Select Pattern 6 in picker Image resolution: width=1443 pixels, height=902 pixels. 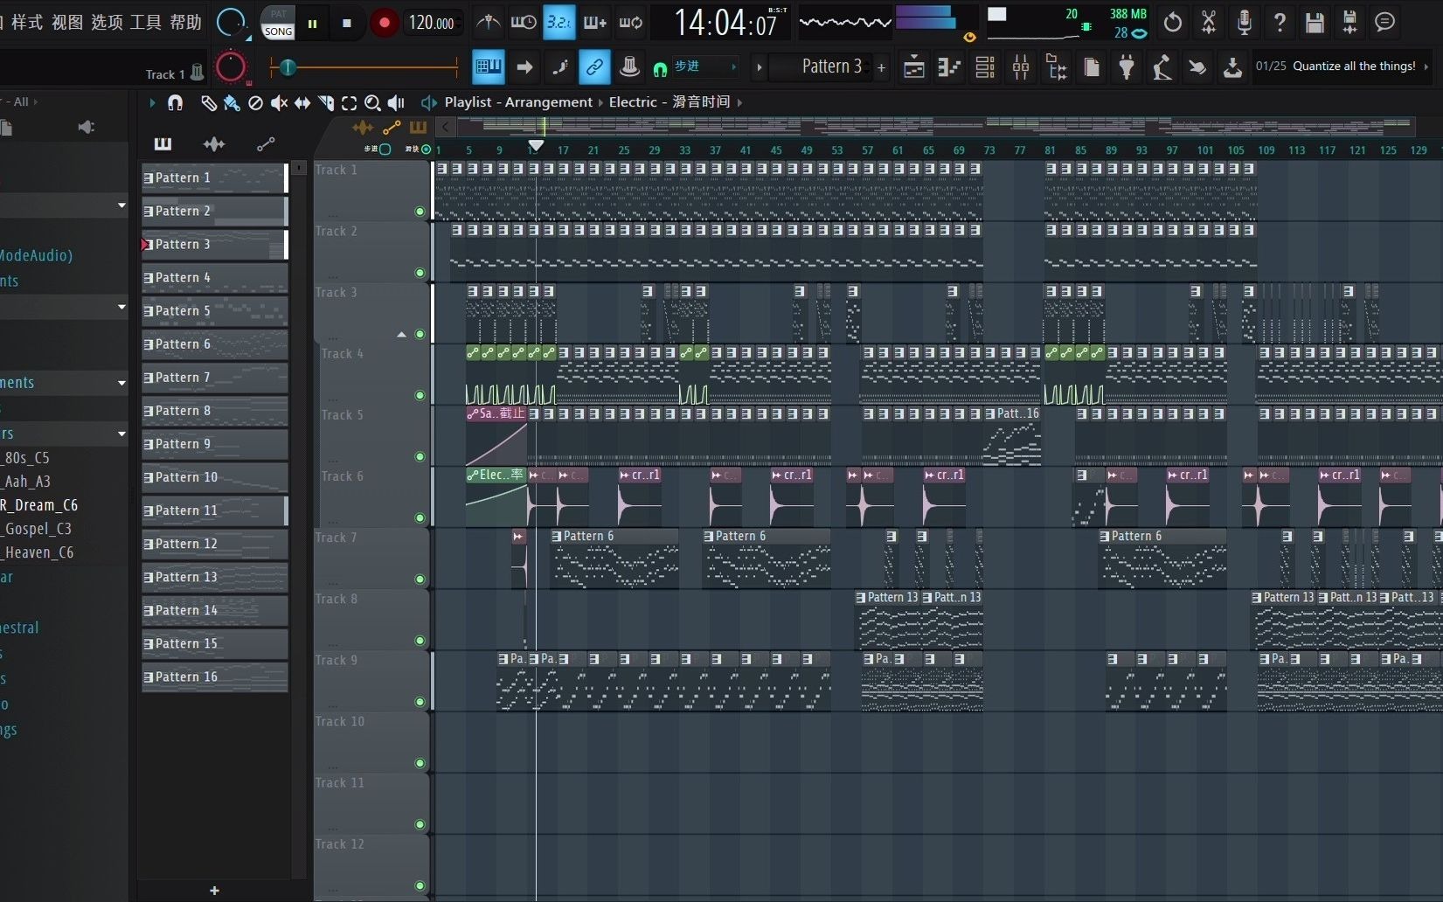click(x=215, y=344)
